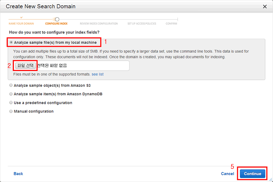
Task: Open the see list supported formats link
Action: tap(97, 75)
